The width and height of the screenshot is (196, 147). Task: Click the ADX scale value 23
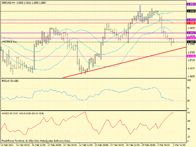[188, 137]
